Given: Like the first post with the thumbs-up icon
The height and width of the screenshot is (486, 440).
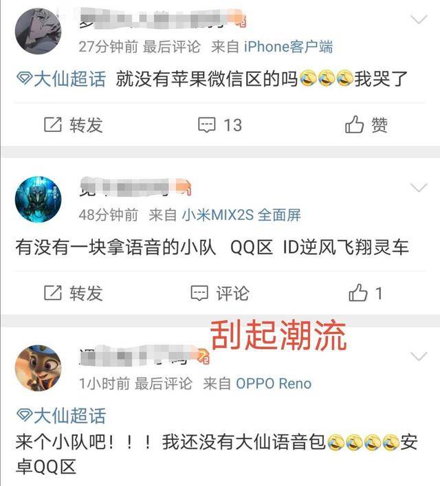Looking at the screenshot, I should point(354,124).
